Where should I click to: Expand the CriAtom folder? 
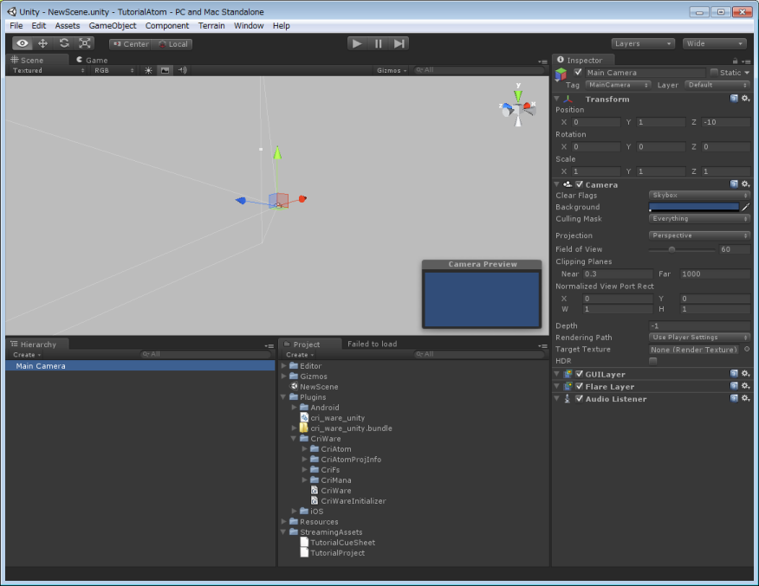pyautogui.click(x=304, y=449)
